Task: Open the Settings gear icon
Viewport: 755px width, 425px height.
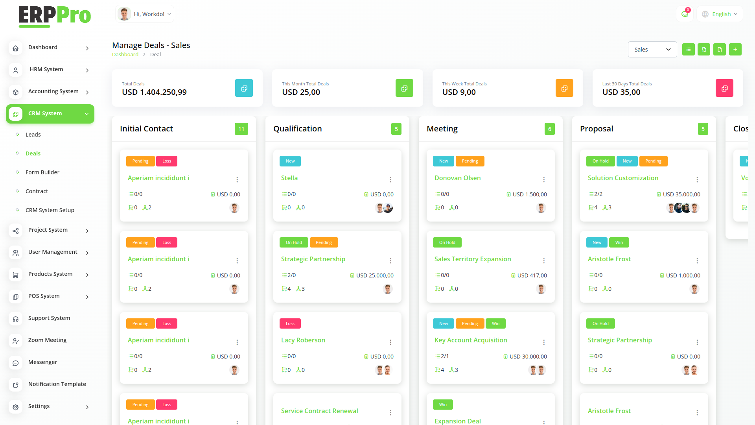Action: (x=16, y=407)
